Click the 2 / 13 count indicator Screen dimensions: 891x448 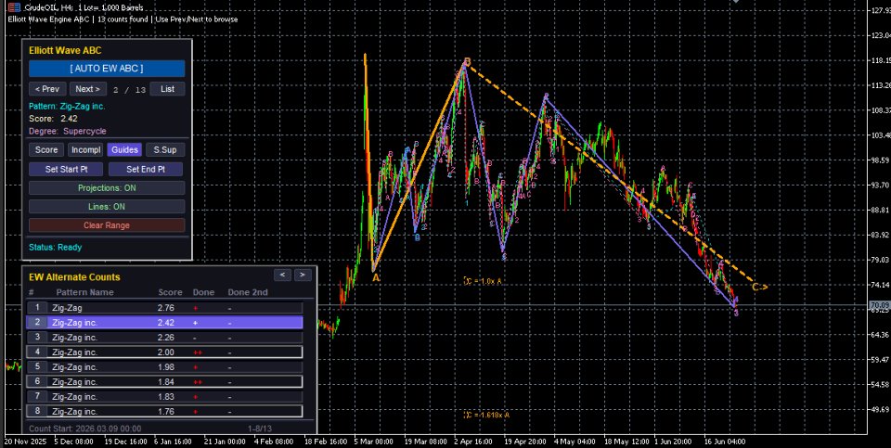(129, 90)
